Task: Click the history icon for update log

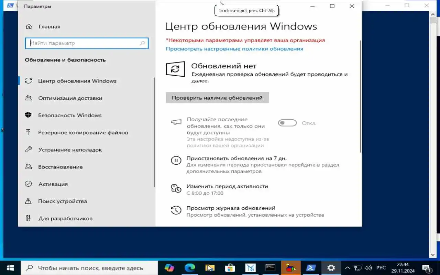Action: (176, 210)
